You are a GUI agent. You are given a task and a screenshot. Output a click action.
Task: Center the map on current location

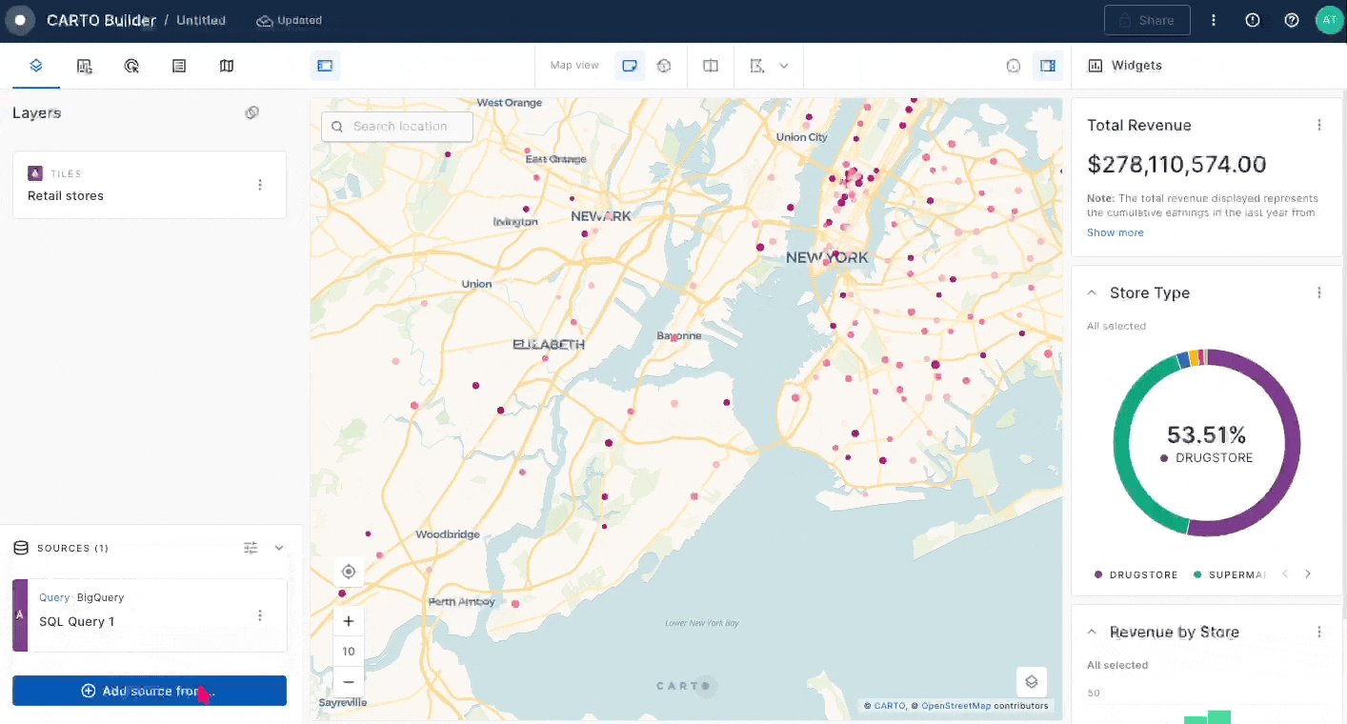point(349,572)
